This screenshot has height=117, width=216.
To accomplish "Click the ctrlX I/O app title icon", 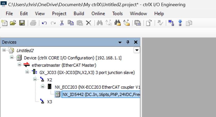I will [x=3, y=4].
